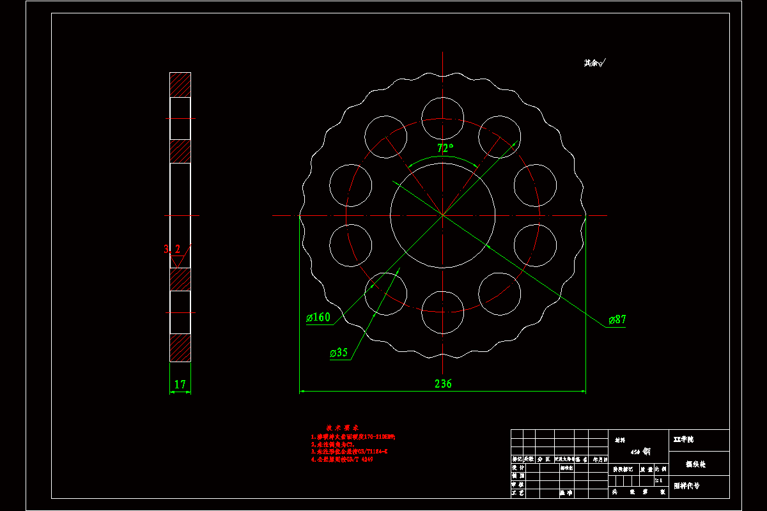Select the 工艺 row label
This screenshot has height=511, width=767.
tap(518, 492)
